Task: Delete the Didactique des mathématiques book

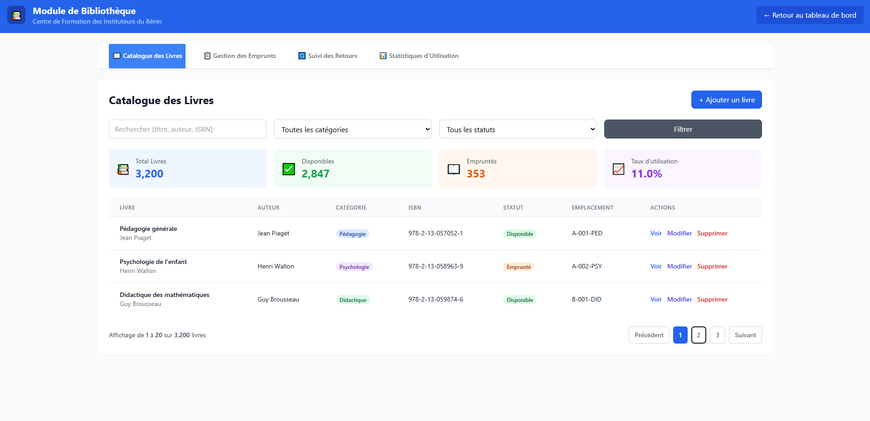Action: [712, 300]
